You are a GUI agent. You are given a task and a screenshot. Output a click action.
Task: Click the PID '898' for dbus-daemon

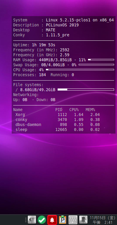(x=63, y=125)
